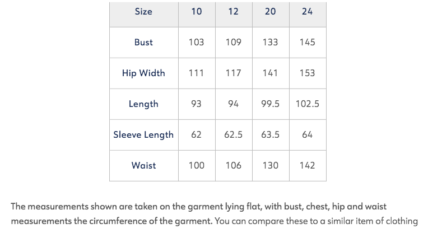Click the Sleeve Length row label

pos(144,135)
